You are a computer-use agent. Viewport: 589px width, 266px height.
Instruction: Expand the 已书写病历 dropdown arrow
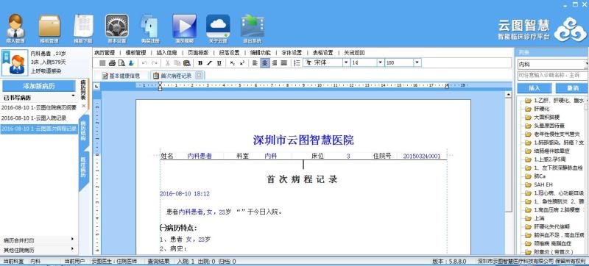[73, 96]
